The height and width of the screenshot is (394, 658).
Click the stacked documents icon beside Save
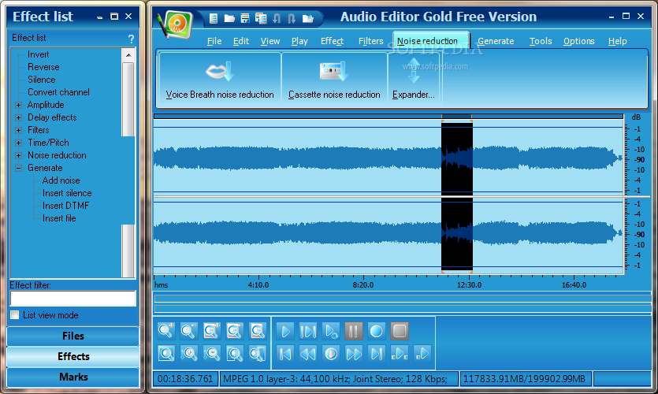pyautogui.click(x=261, y=18)
